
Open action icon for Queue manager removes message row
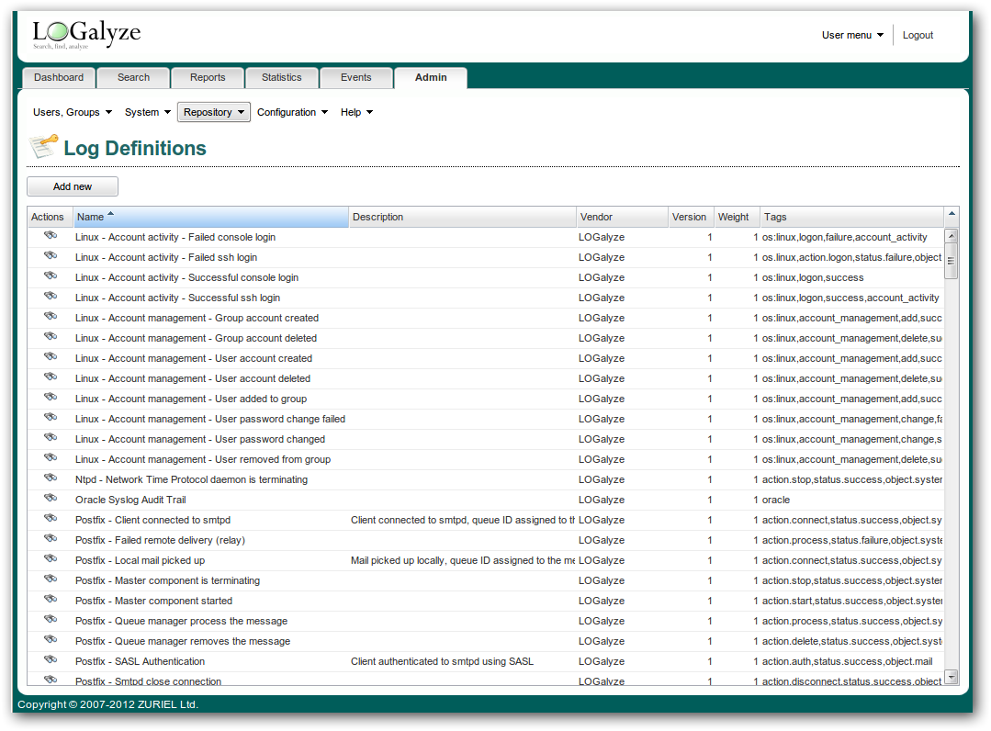[x=51, y=640]
